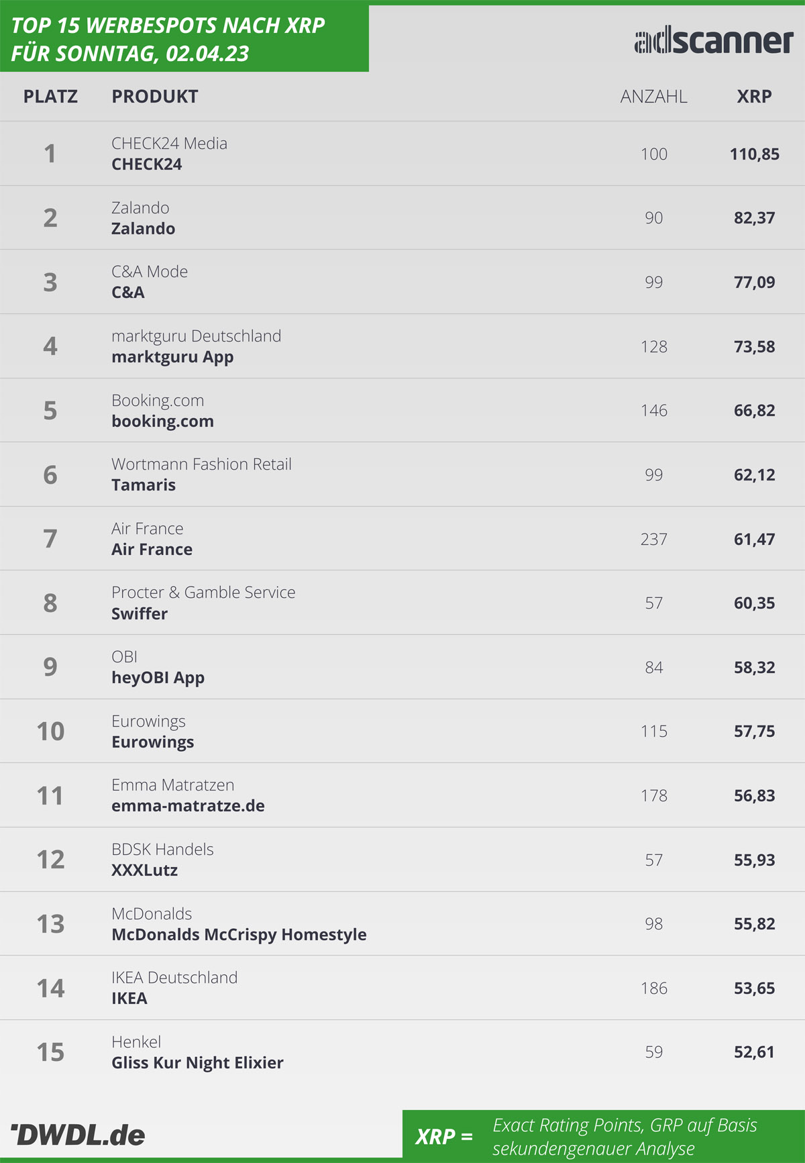Image resolution: width=805 pixels, height=1163 pixels.
Task: Click the Eurowings product name
Action: pyautogui.click(x=152, y=742)
